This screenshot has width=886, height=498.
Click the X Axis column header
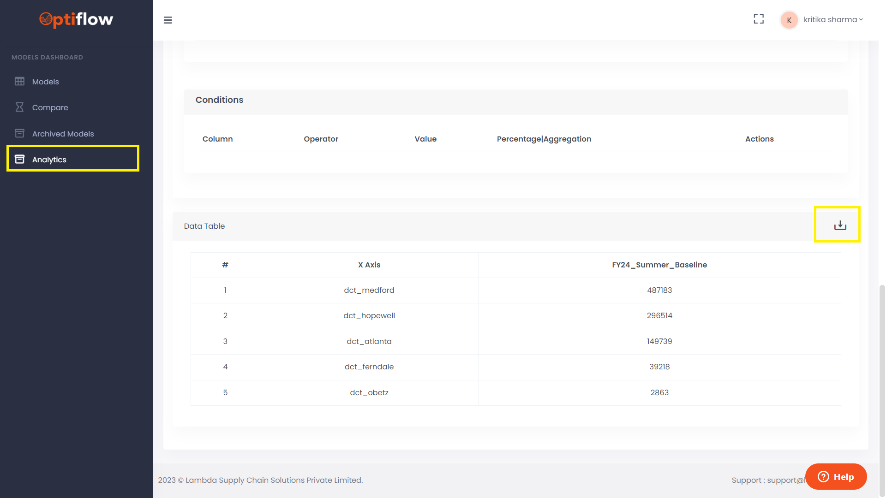[x=369, y=265]
